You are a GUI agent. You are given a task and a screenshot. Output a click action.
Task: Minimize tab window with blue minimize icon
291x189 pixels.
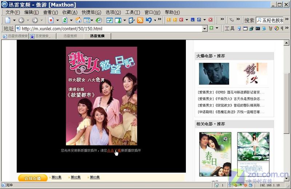coord(193,20)
